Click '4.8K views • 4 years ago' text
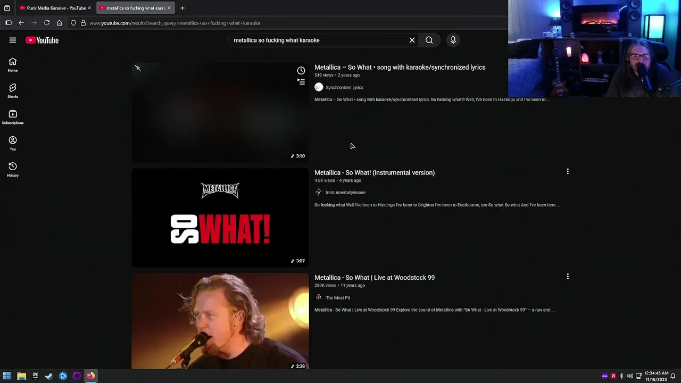The height and width of the screenshot is (383, 681). point(338,180)
